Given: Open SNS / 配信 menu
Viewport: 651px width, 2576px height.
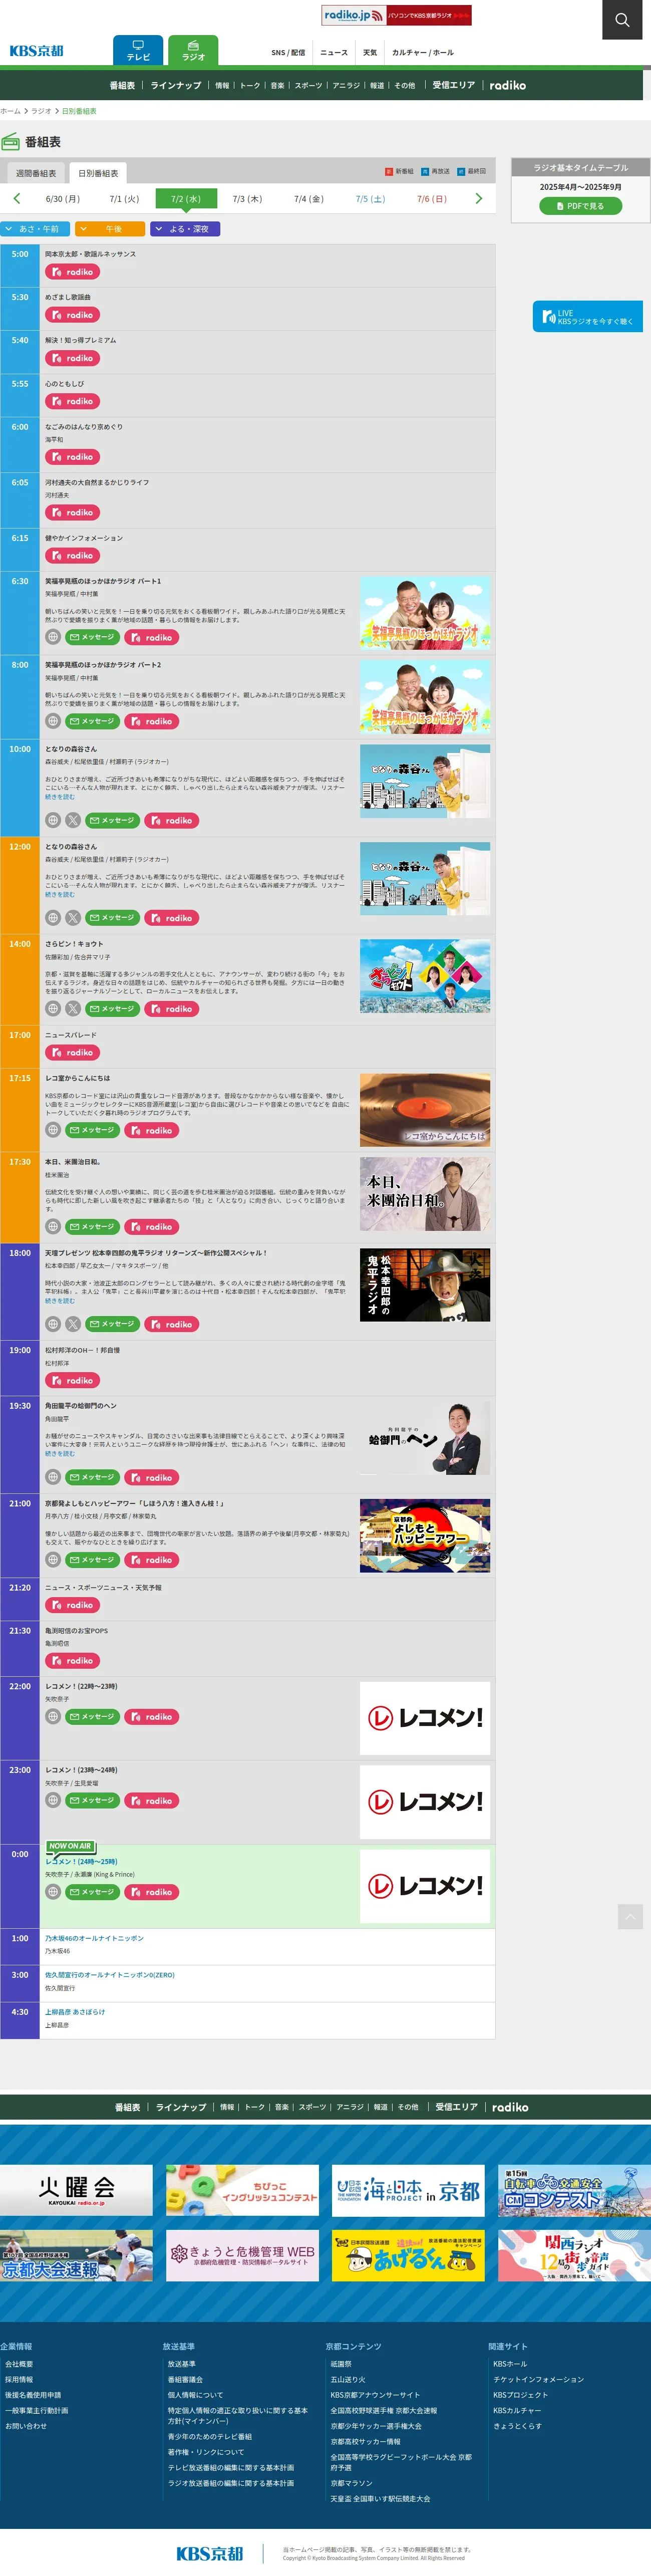Looking at the screenshot, I should pyautogui.click(x=288, y=53).
